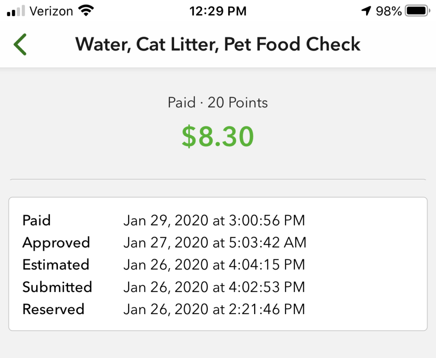
Task: Tap the location services arrow icon
Action: coord(366,11)
